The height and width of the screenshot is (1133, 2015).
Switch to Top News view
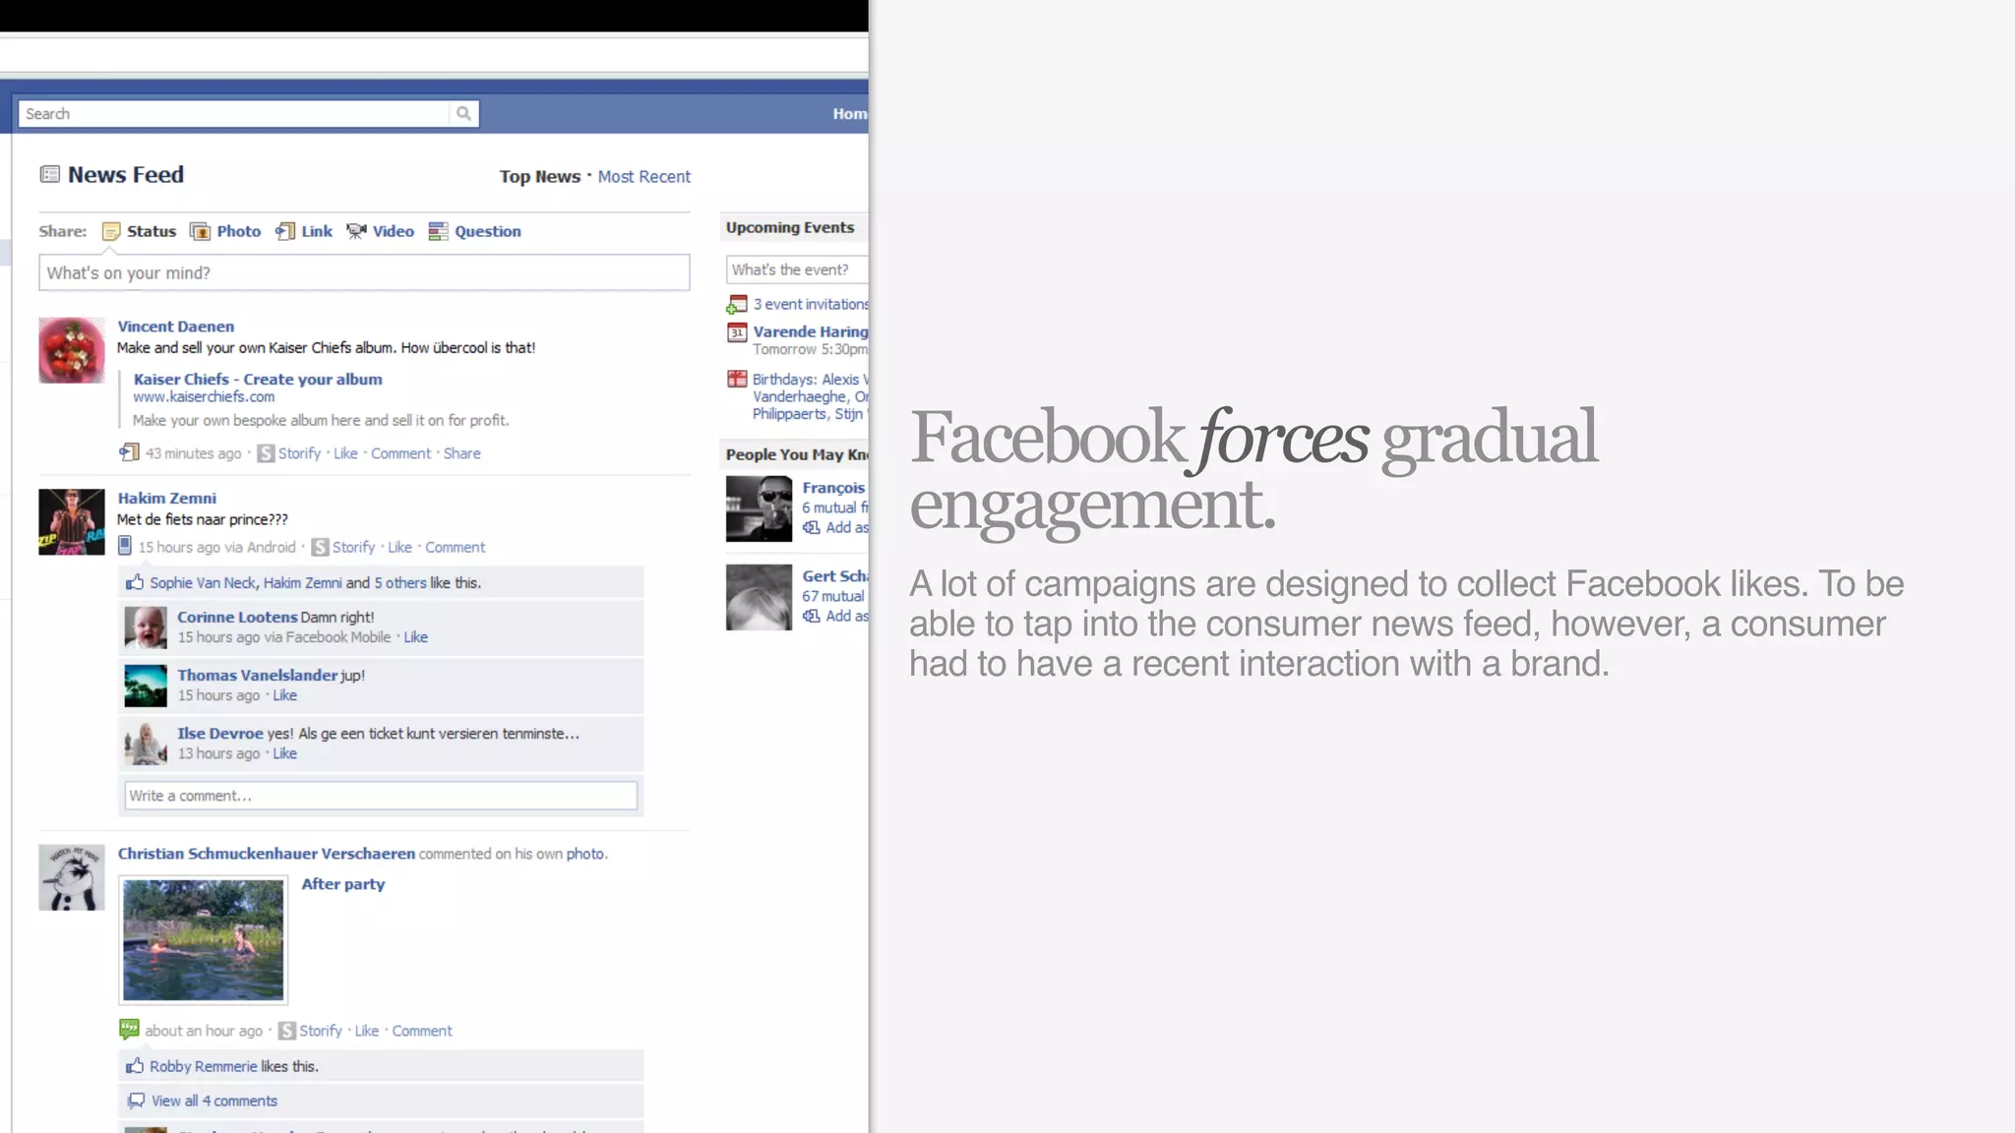tap(539, 176)
